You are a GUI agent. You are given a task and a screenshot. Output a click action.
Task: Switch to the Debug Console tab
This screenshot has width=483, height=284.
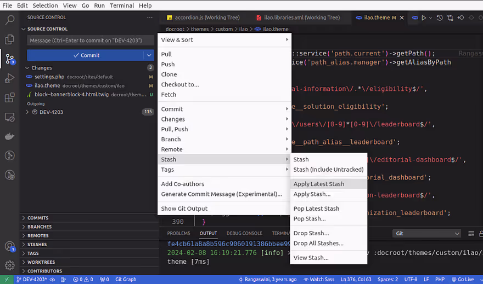click(244, 233)
